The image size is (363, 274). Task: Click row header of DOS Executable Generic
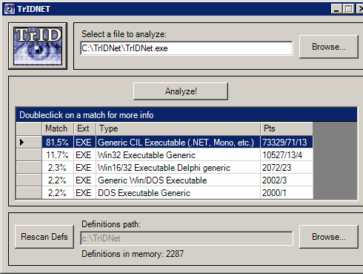pos(29,193)
